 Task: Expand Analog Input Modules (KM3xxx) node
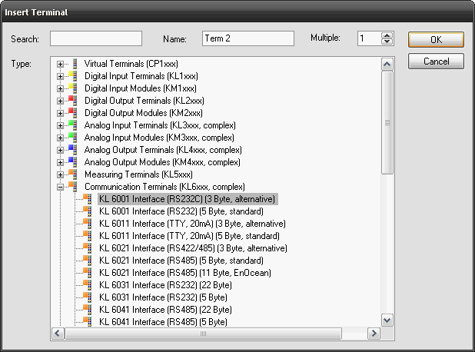coord(60,138)
